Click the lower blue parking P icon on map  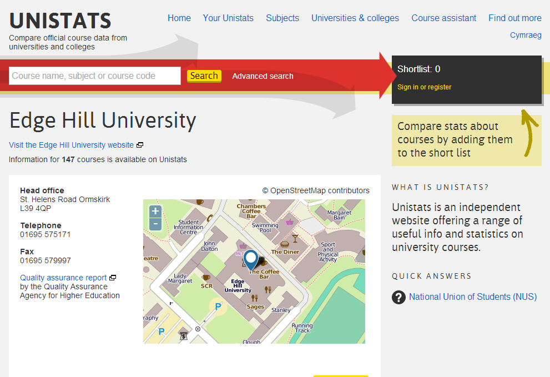(x=162, y=331)
